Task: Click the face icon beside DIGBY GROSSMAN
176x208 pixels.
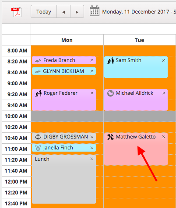Action: pos(38,137)
